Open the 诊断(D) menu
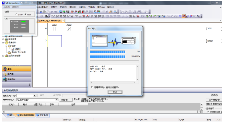Screen dimensions: 232x123 tap(82, 7)
